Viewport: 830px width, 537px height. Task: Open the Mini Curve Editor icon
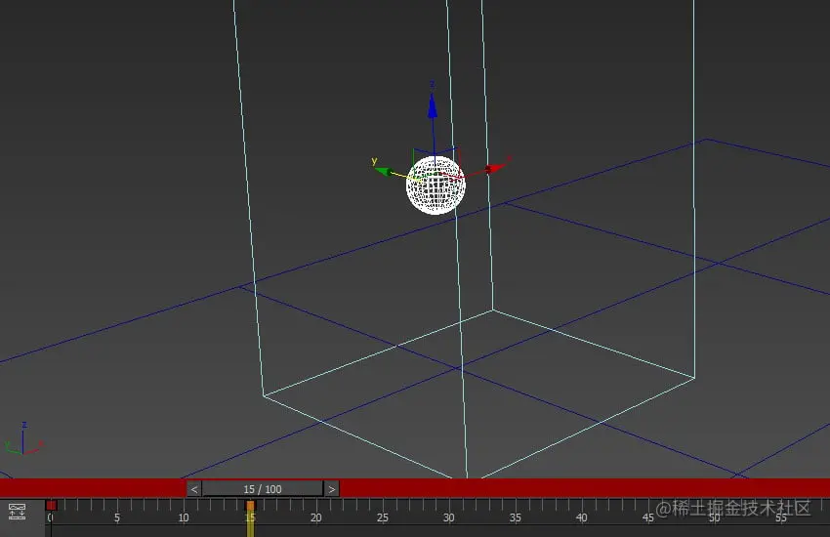click(x=17, y=512)
